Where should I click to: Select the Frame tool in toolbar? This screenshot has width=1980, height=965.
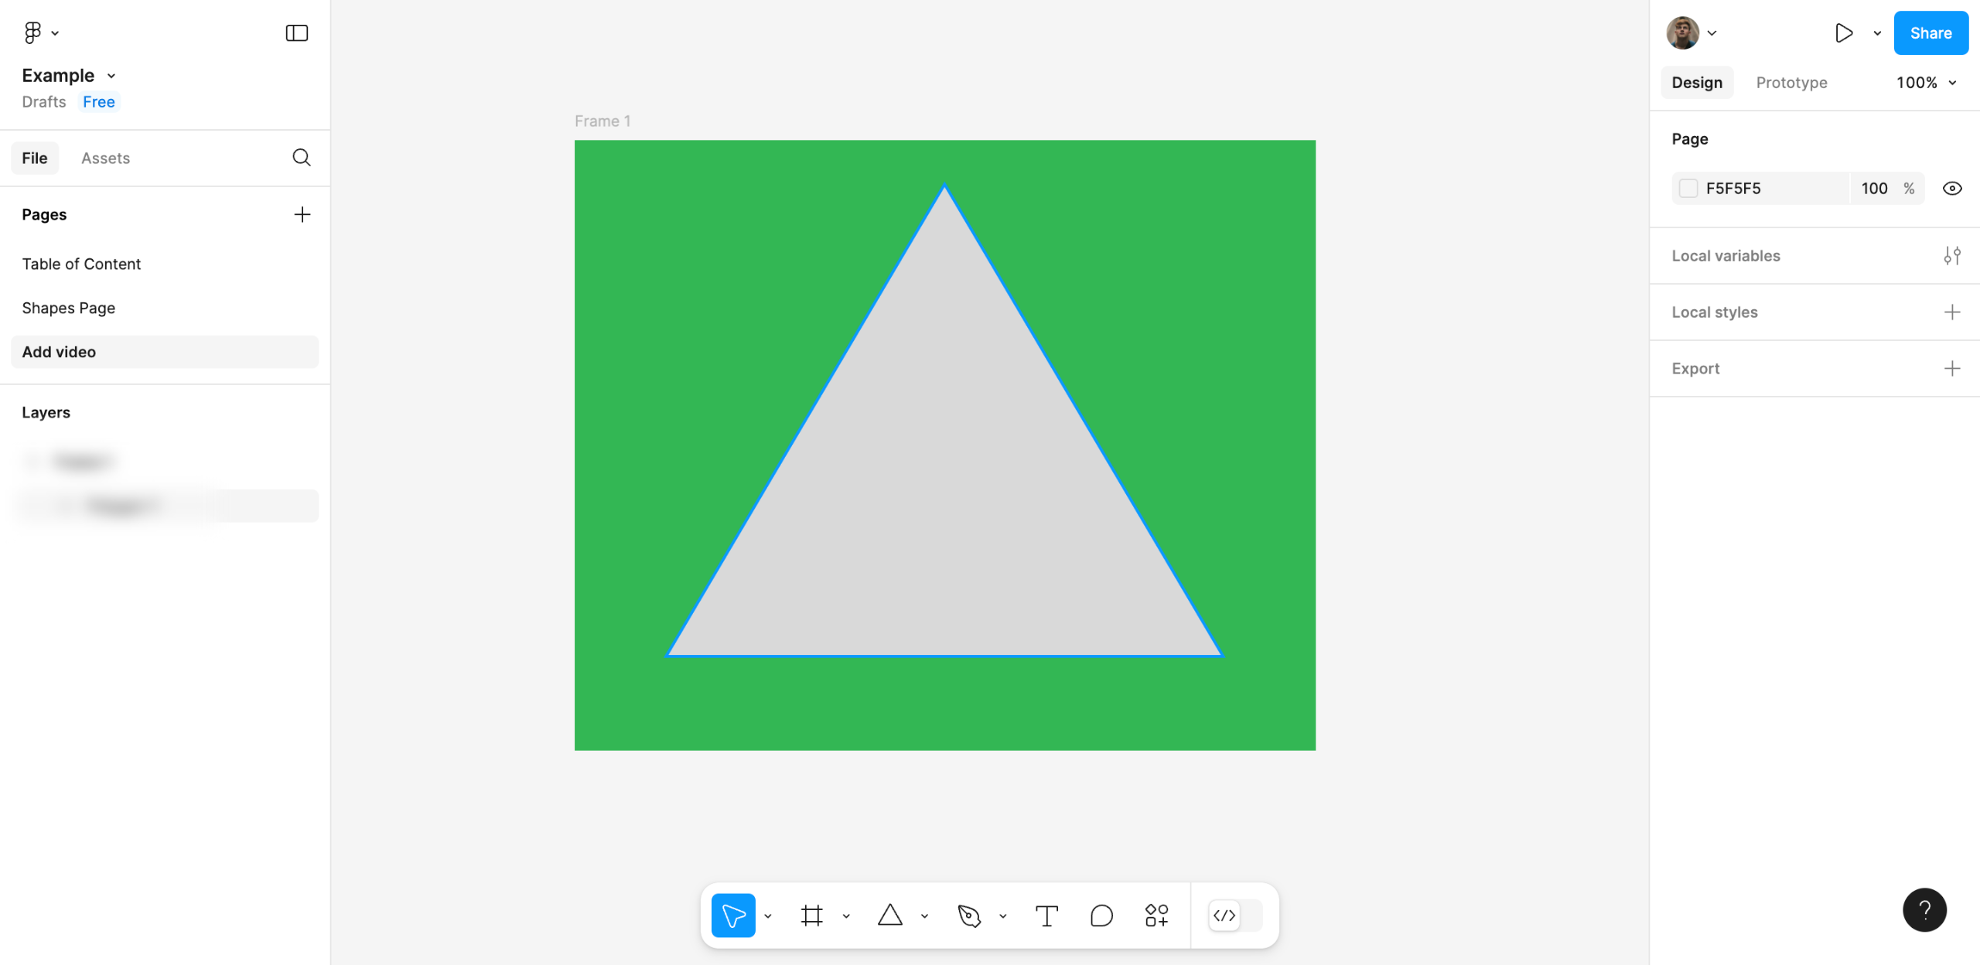811,916
